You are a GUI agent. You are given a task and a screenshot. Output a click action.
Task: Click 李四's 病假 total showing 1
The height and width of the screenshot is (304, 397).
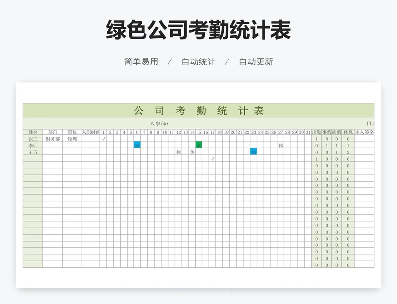click(x=337, y=145)
